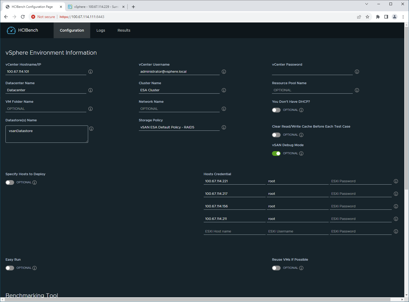This screenshot has width=409, height=302.
Task: Show info icon for host 100.67.114.217 row
Action: click(396, 194)
